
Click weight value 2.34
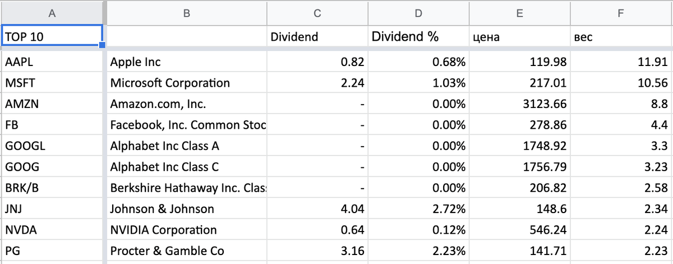[621, 209]
